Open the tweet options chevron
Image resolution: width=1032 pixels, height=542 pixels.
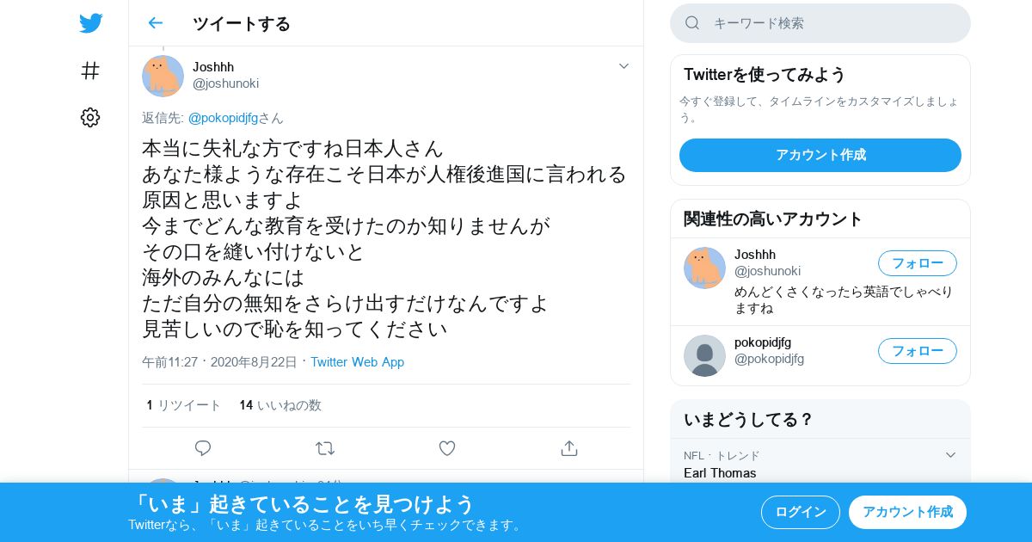(623, 66)
